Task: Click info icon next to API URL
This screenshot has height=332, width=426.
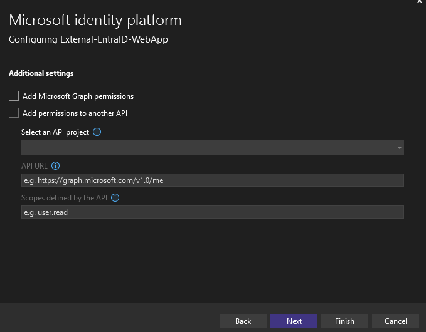Action: pos(55,166)
